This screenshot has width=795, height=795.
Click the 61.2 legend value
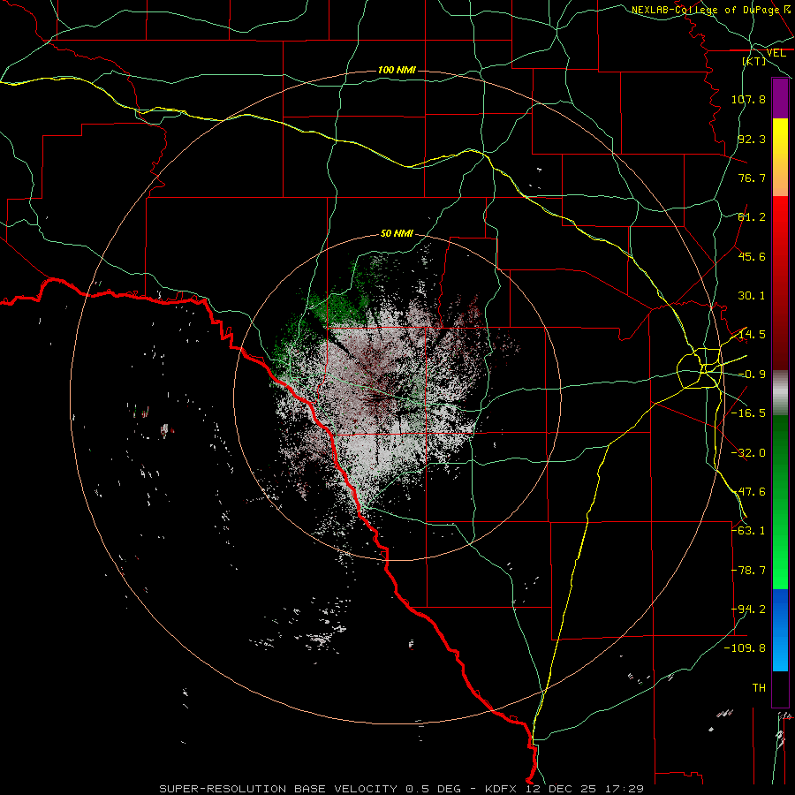click(x=752, y=217)
